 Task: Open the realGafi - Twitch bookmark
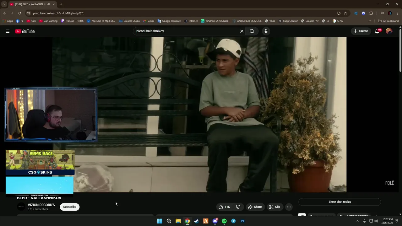click(x=72, y=21)
